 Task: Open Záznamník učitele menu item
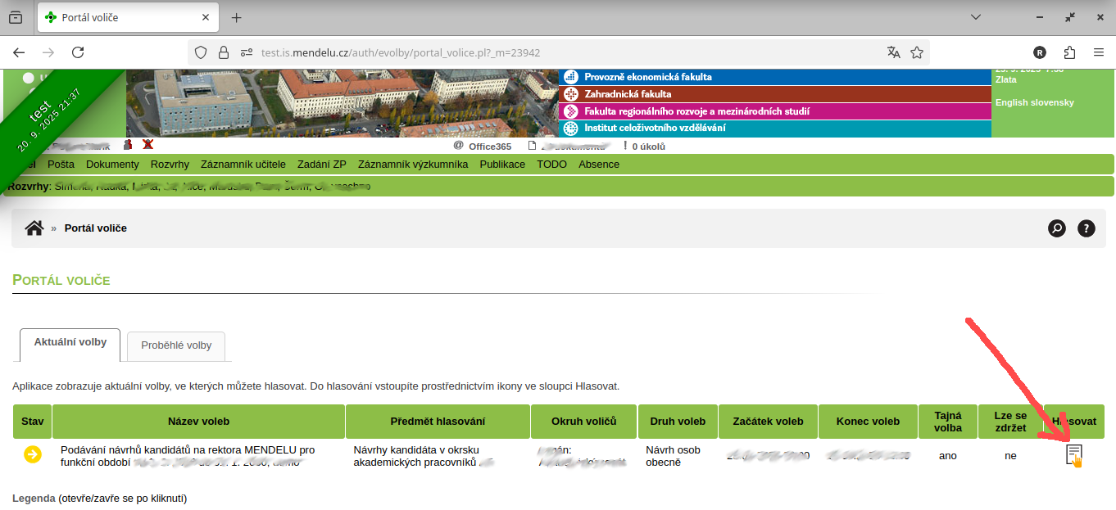[x=243, y=165]
